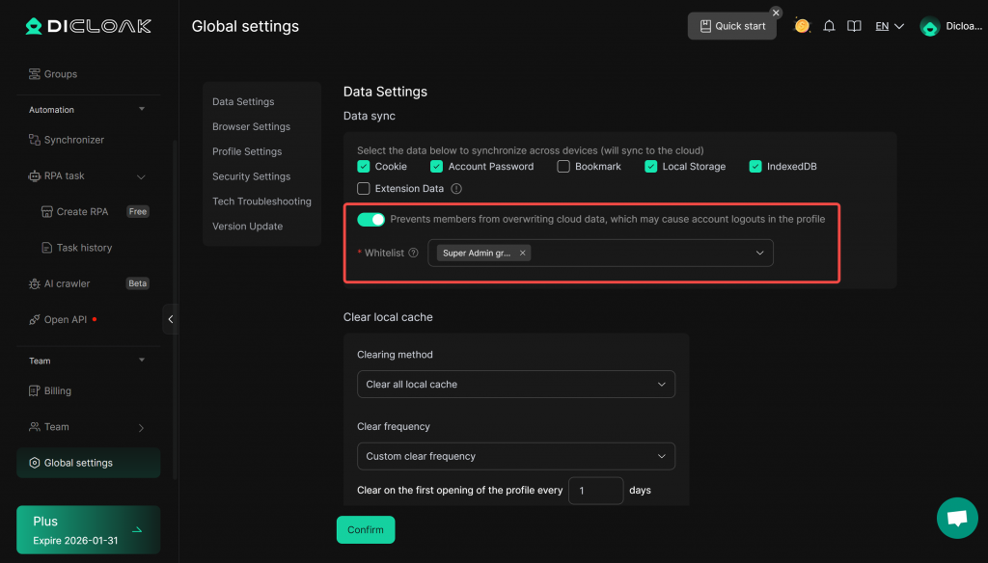Open the live chat support bubble
This screenshot has height=563, width=988.
956,518
